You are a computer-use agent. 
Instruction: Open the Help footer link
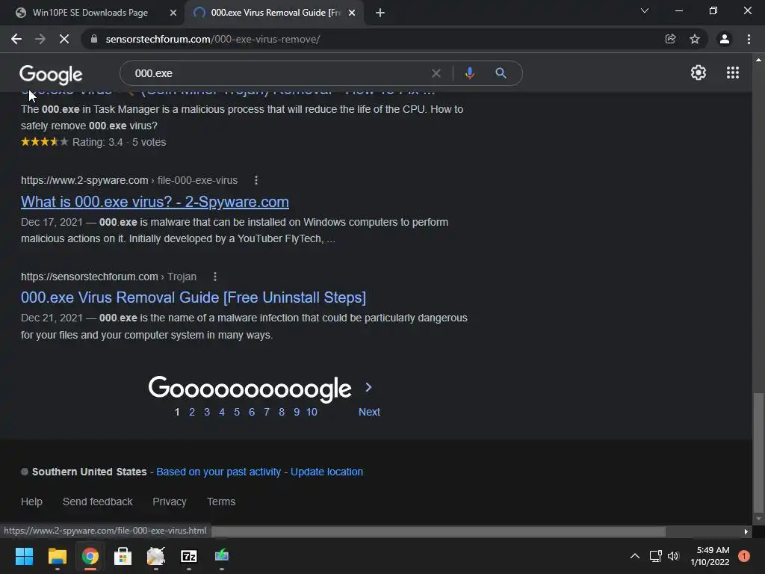pyautogui.click(x=31, y=502)
